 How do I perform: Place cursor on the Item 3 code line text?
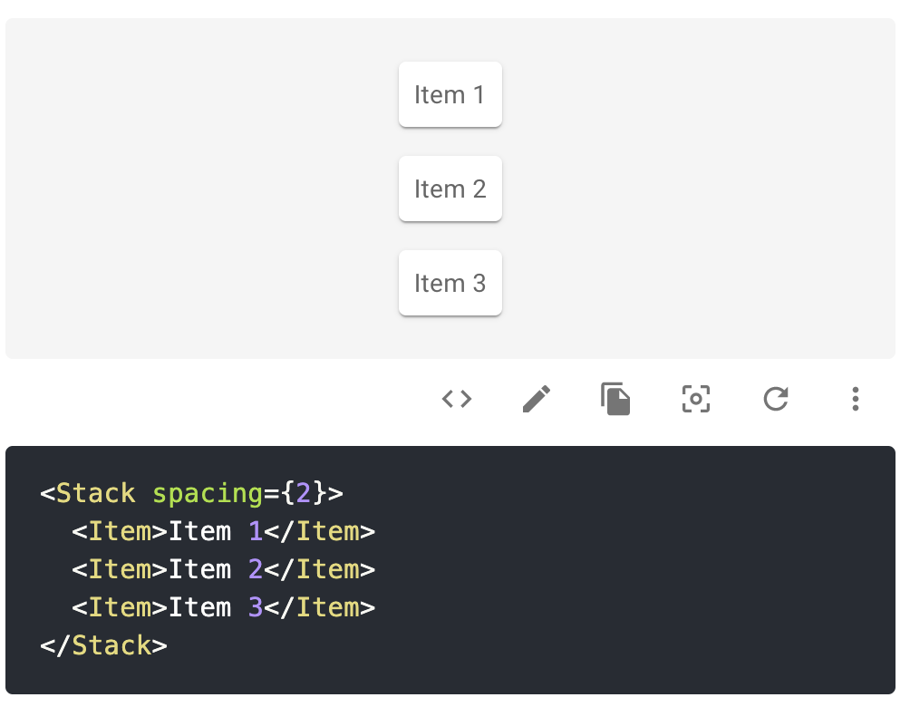(199, 607)
